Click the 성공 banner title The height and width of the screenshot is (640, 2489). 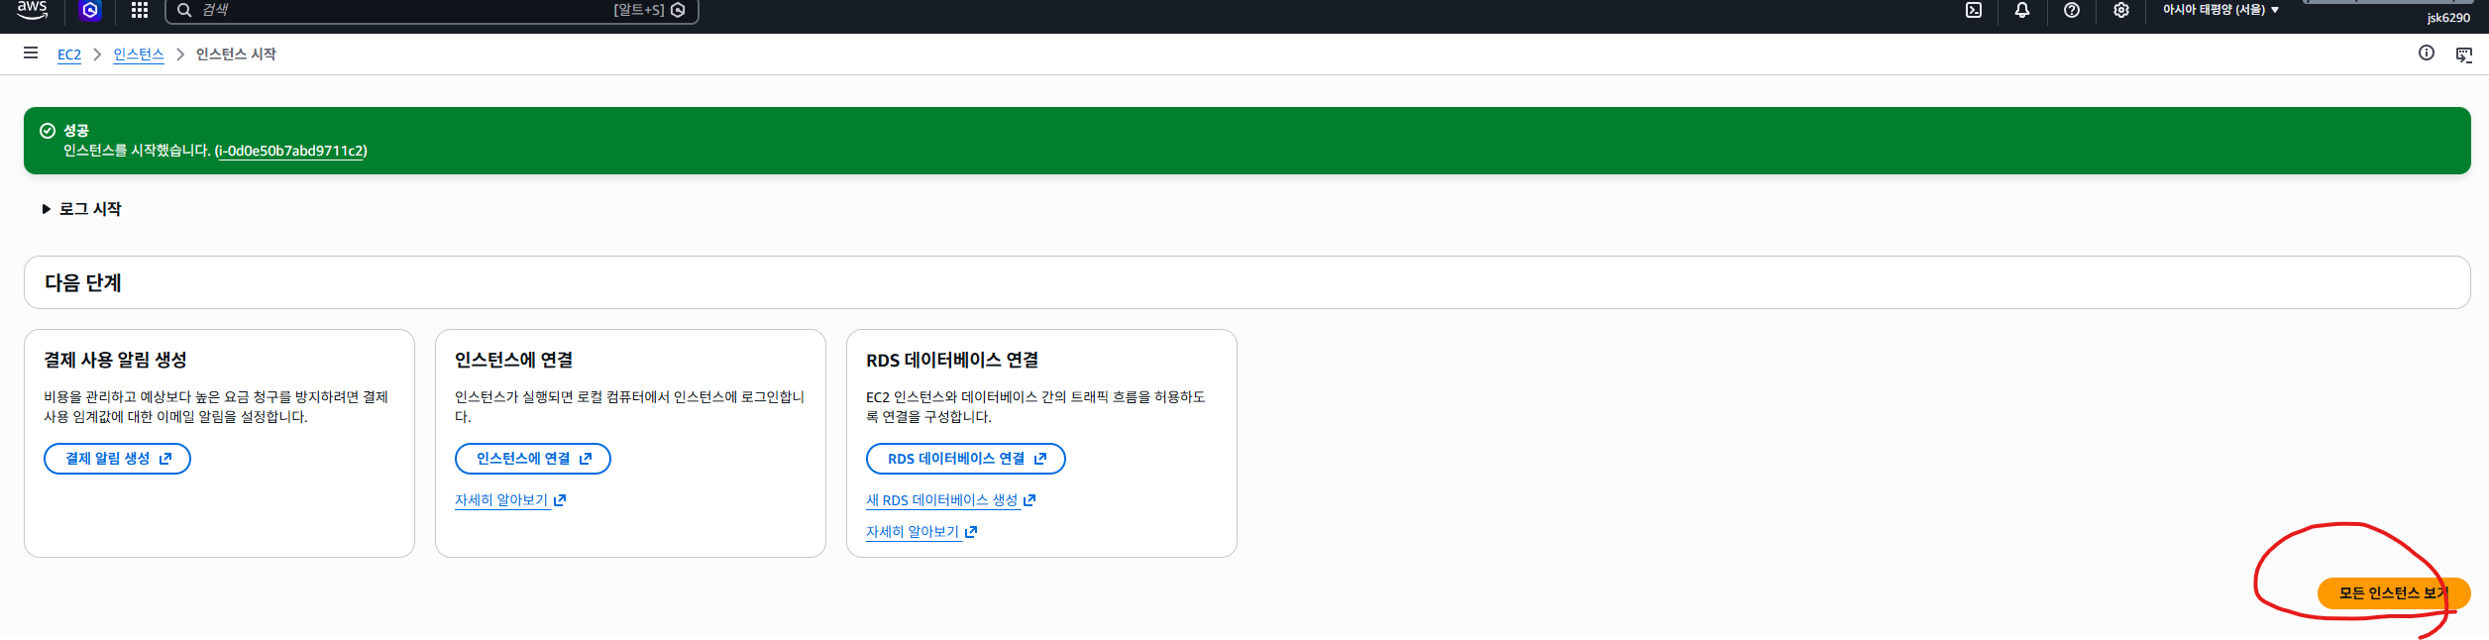76,131
